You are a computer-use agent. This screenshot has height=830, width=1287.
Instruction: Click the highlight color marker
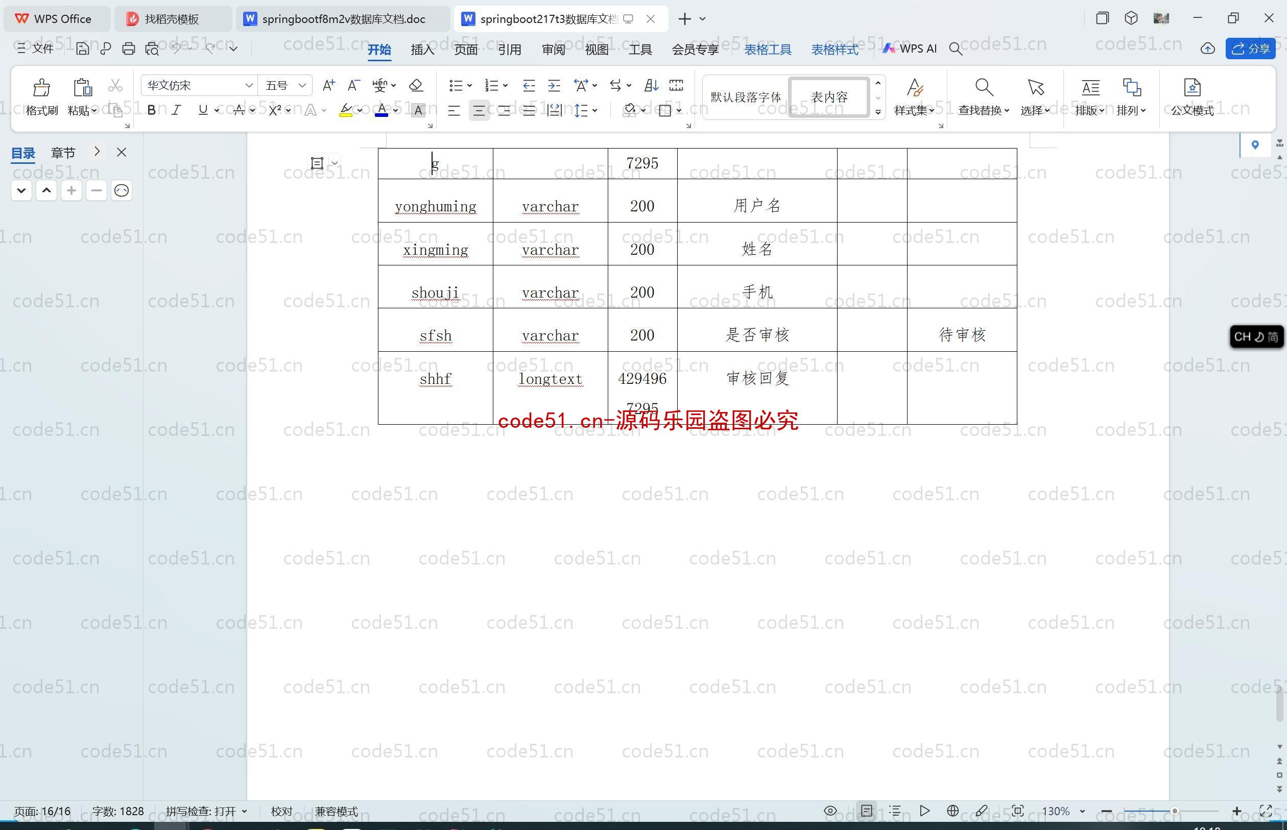(x=346, y=110)
